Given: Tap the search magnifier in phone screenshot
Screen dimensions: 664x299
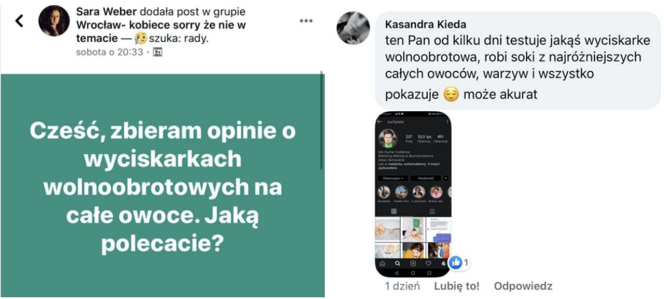Looking at the screenshot, I should click(x=397, y=263).
